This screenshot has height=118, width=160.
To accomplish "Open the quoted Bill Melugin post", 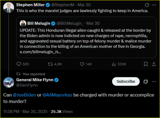I will [86, 37].
